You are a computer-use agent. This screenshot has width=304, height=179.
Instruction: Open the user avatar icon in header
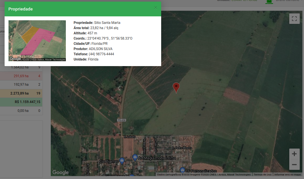269,1
